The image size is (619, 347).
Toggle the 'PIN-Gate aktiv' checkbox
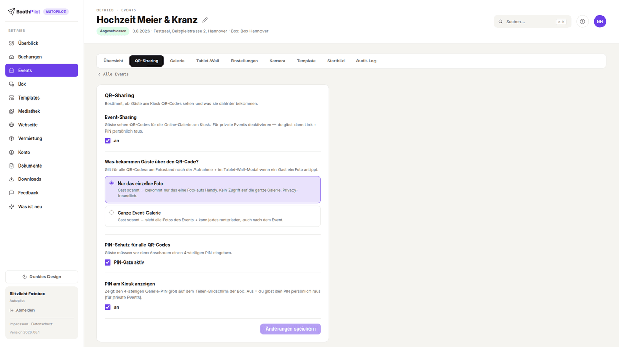(x=108, y=262)
